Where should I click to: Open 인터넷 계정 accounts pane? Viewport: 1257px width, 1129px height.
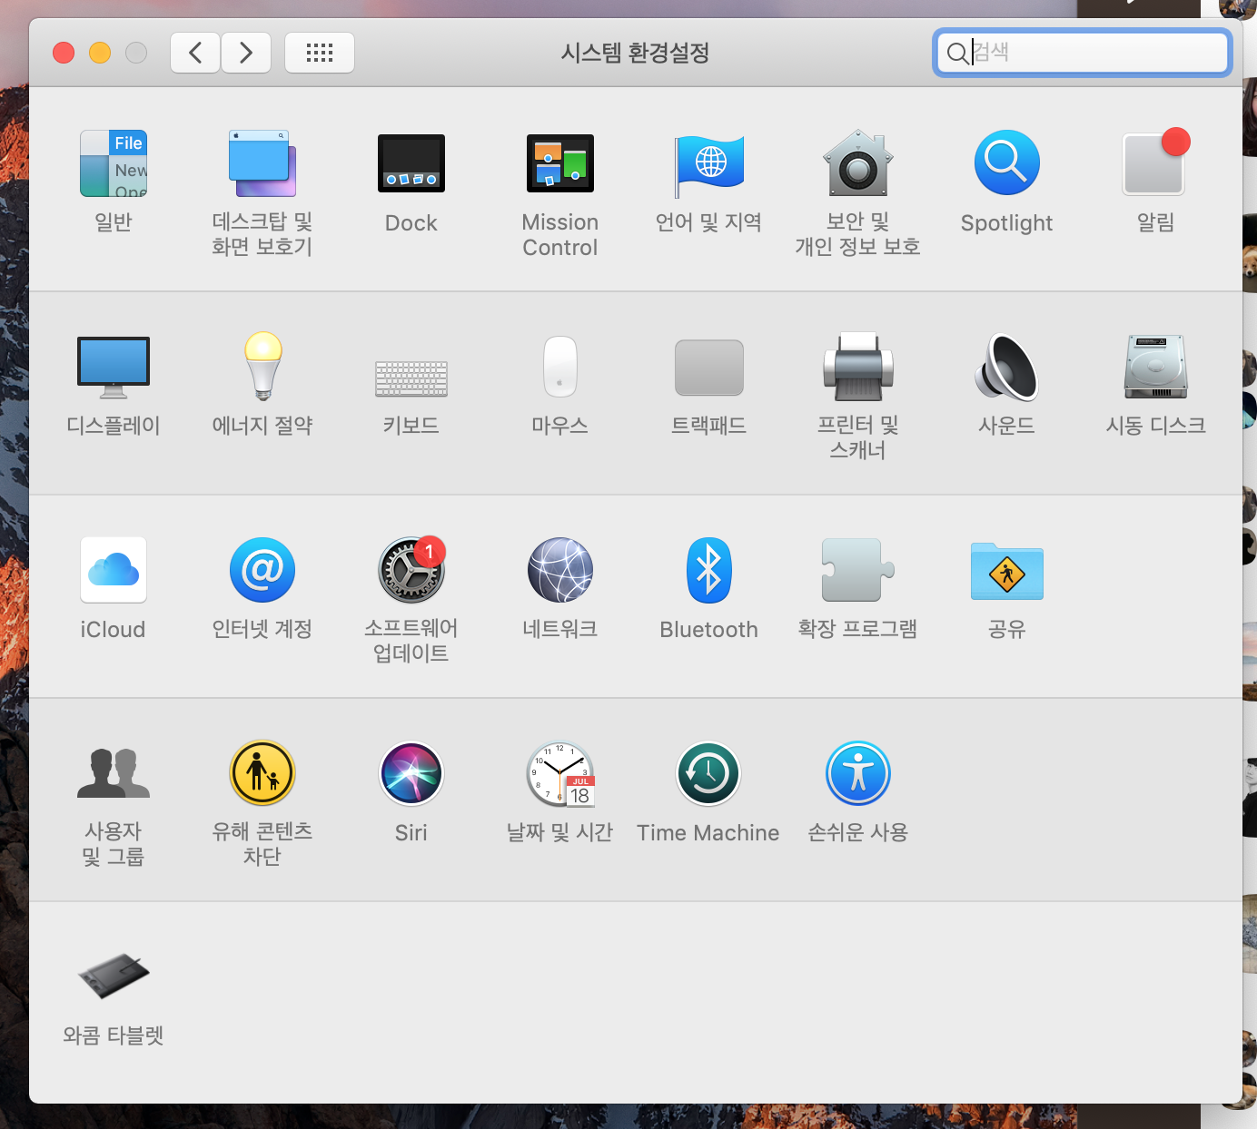tap(262, 570)
